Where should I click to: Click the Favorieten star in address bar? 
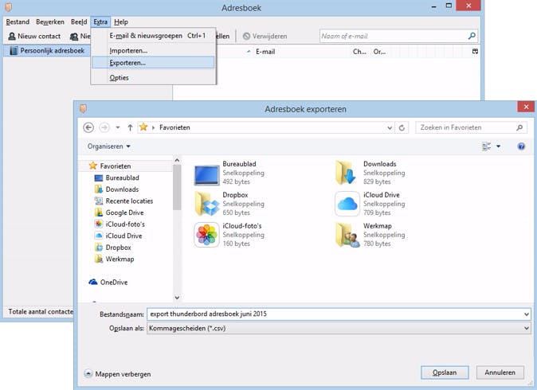tap(143, 127)
